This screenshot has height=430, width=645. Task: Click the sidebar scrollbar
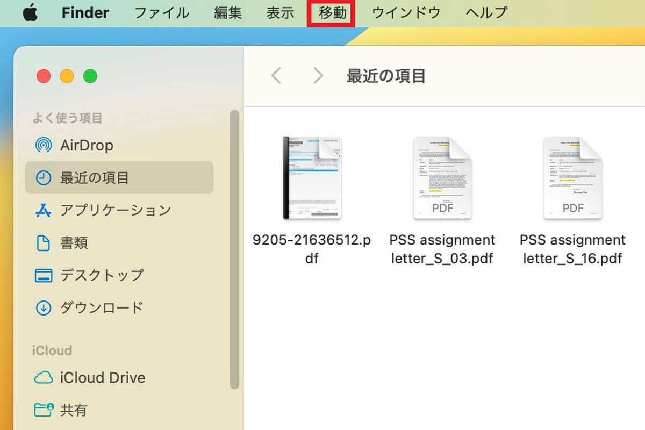coord(234,249)
